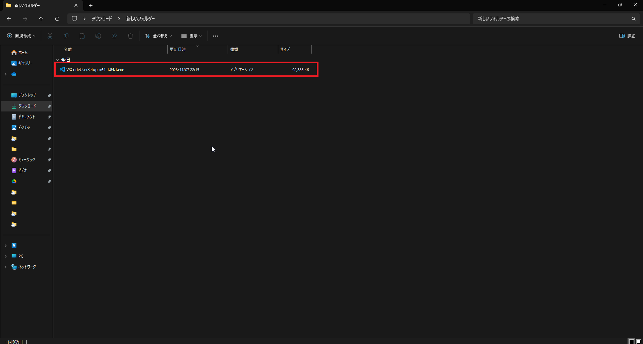The image size is (643, 344).
Task: Open chevron after the PC icon in address bar
Action: [84, 19]
